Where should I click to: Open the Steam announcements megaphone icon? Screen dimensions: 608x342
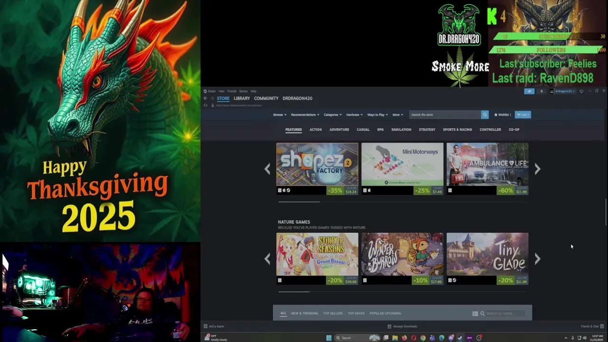[x=529, y=91]
